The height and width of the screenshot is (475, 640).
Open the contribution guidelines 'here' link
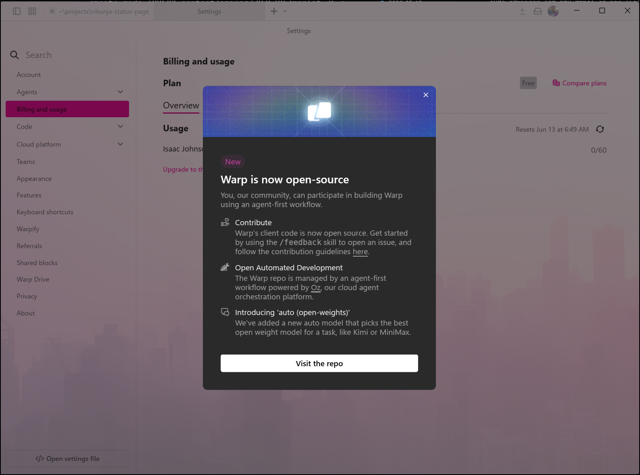point(360,252)
